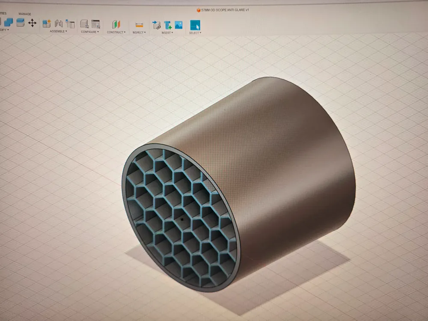Click the construct plane icon under CONSTRUCT
The width and height of the screenshot is (428, 321).
click(116, 24)
